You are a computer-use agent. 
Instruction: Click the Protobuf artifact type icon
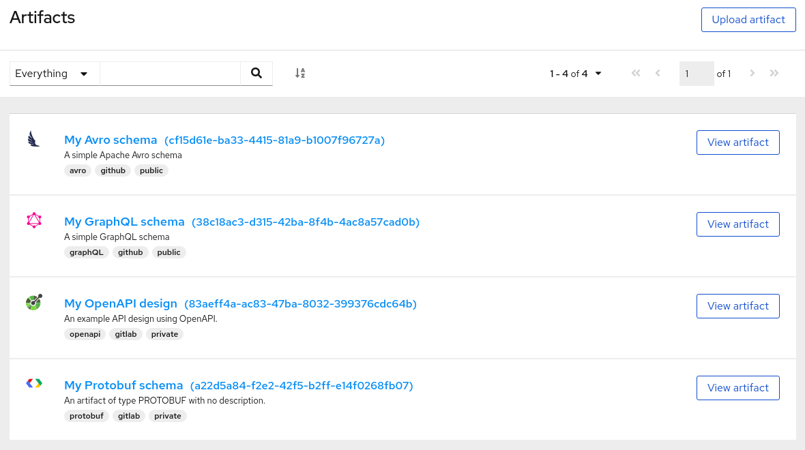(33, 383)
